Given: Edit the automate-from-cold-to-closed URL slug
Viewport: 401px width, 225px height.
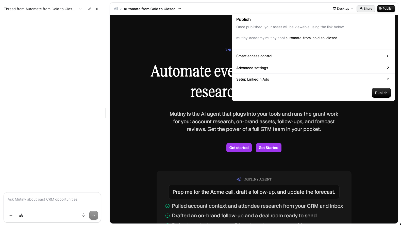Looking at the screenshot, I should coord(311,38).
